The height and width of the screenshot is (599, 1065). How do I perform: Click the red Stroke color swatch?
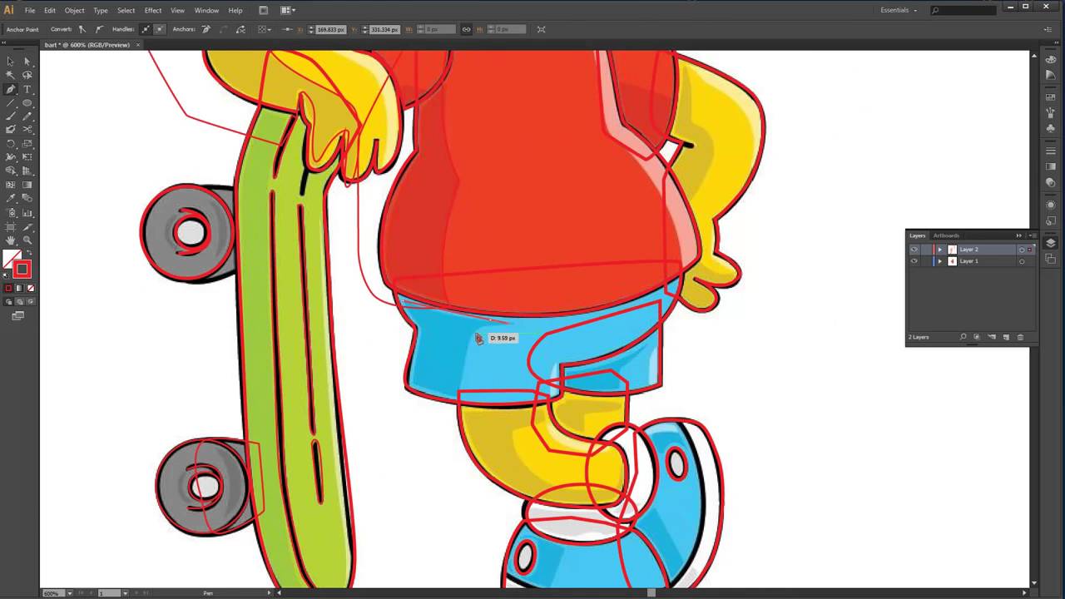pyautogui.click(x=22, y=268)
